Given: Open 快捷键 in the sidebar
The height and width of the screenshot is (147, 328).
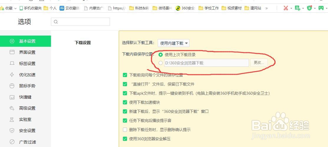Looking at the screenshot, I should (x=26, y=97).
